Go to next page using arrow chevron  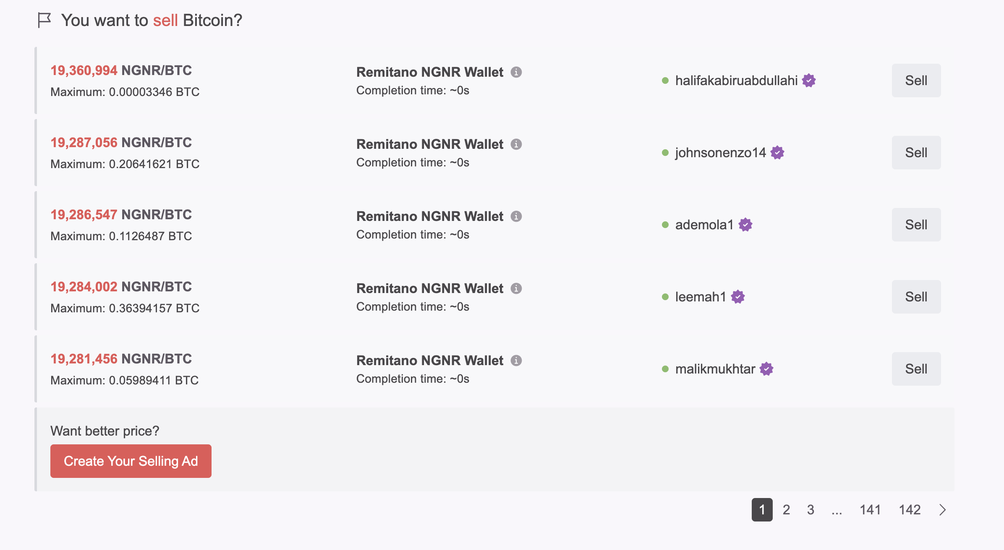(x=943, y=510)
